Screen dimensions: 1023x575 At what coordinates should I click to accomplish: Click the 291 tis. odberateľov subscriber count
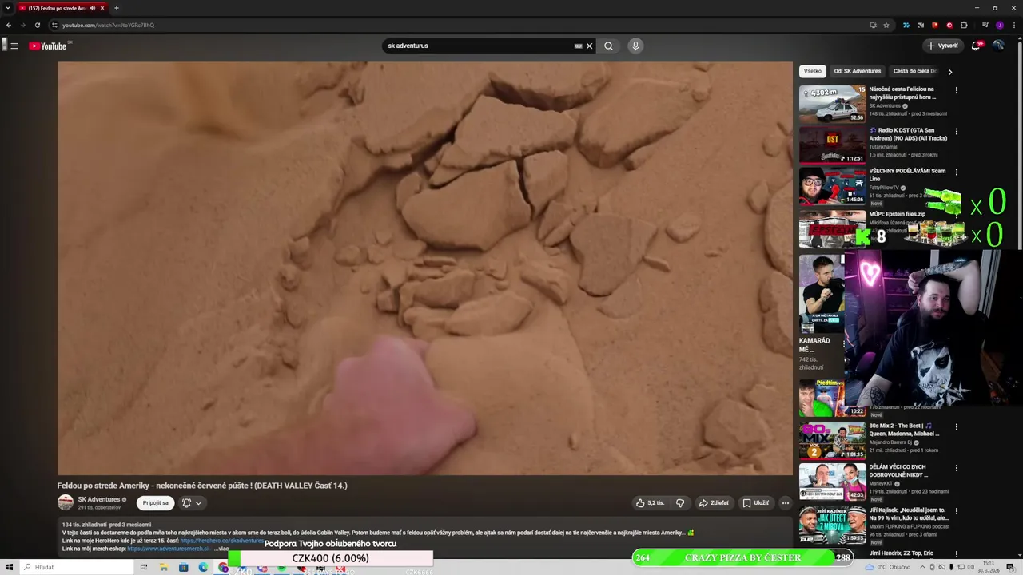pyautogui.click(x=99, y=508)
